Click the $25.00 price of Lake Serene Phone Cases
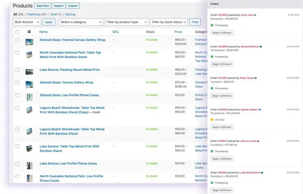The image size is (303, 194). pos(180,163)
